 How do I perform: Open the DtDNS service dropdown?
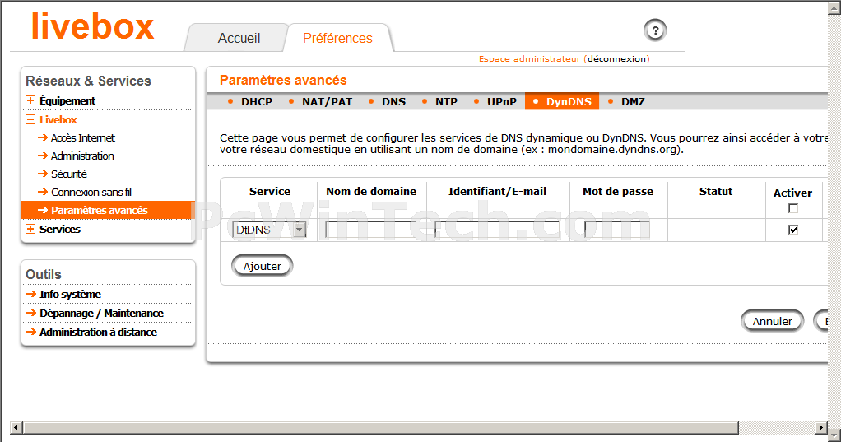(300, 230)
